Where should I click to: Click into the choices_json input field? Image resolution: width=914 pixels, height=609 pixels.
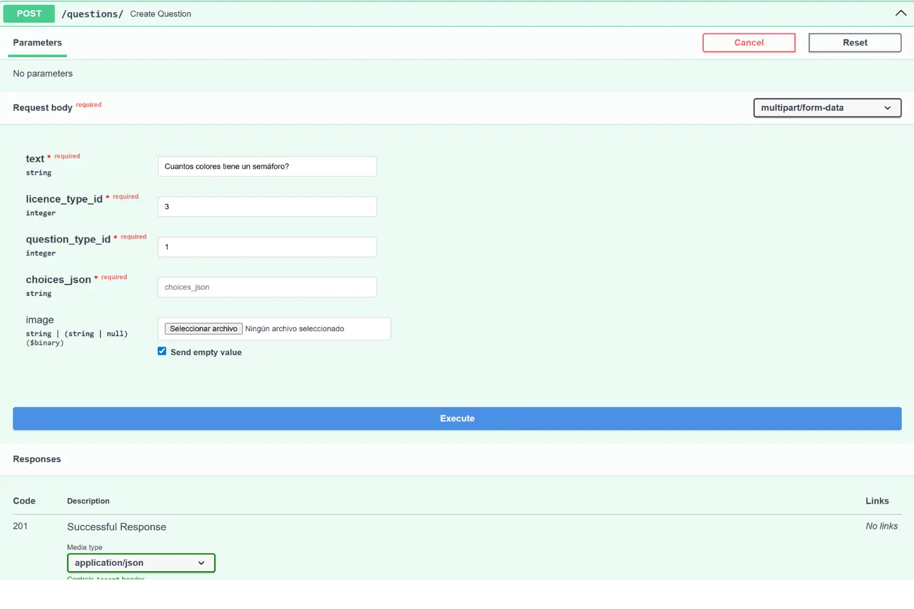[267, 287]
